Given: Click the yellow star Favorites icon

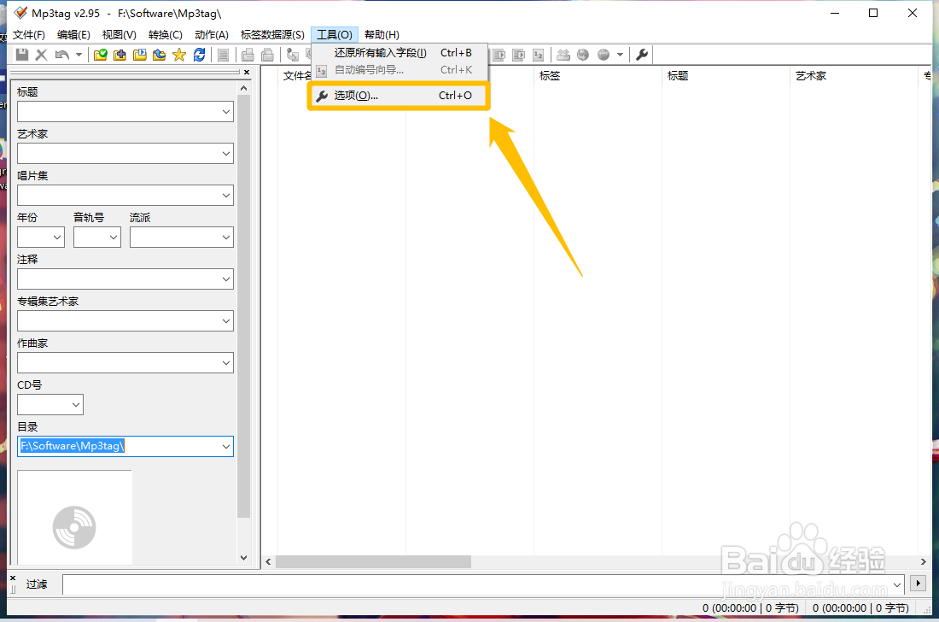Looking at the screenshot, I should click(x=179, y=55).
